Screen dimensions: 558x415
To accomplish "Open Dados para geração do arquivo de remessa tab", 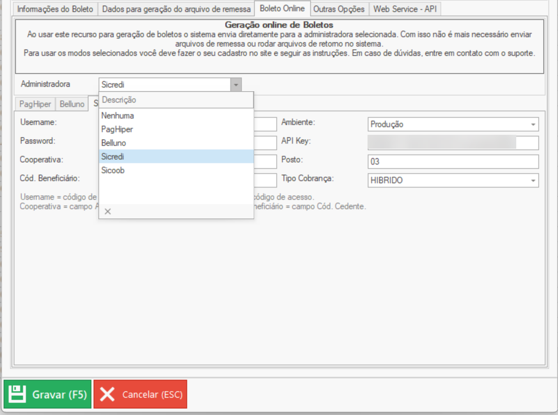I will (176, 9).
